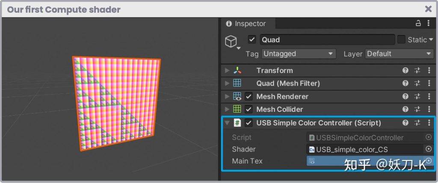Select the Quad mesh in scene view

[116, 103]
